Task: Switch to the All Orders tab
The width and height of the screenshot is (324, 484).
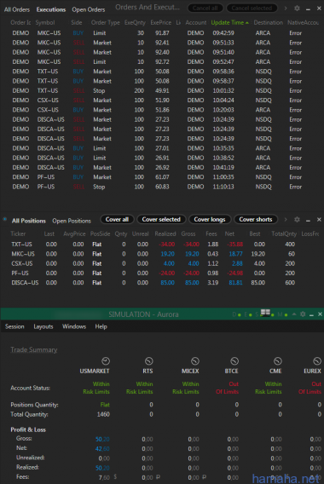Action: pyautogui.click(x=17, y=9)
